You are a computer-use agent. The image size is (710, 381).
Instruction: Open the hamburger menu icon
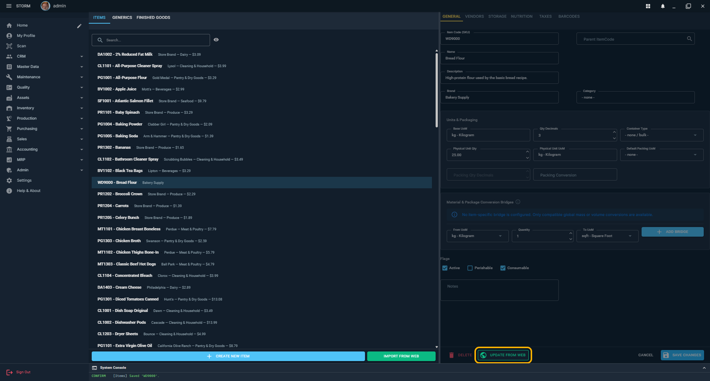[x=9, y=6]
